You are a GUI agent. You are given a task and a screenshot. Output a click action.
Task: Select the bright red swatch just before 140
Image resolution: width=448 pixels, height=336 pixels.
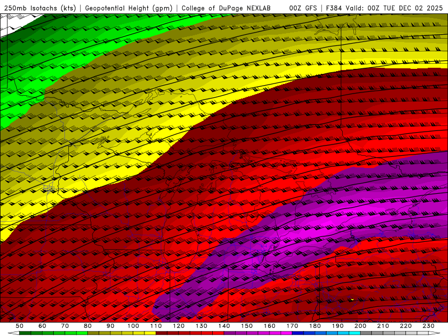coord(218,333)
